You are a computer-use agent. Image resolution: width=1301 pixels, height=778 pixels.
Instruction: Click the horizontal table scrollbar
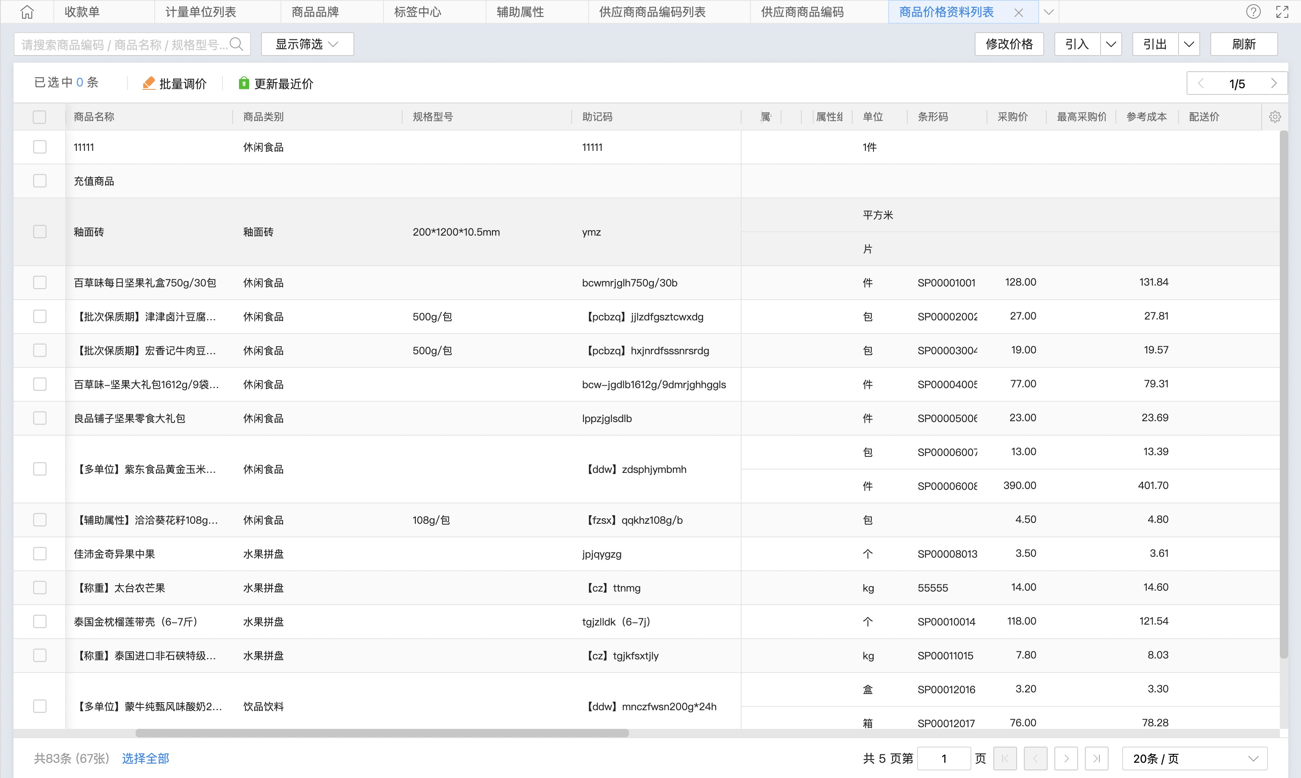pos(381,733)
